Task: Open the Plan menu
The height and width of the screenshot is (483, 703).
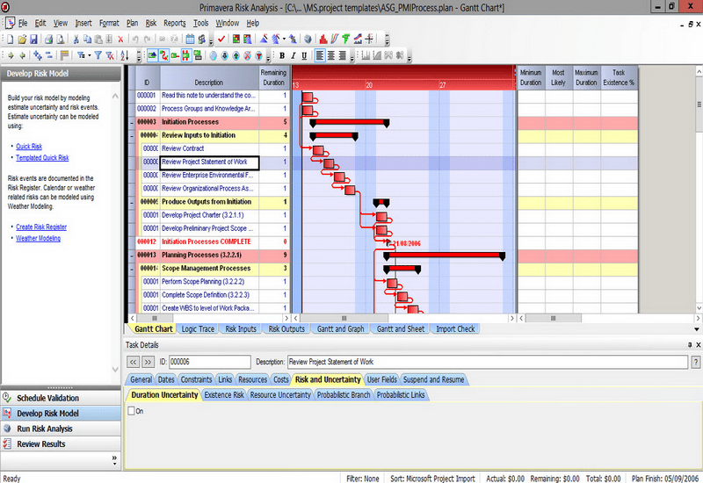Action: point(133,23)
